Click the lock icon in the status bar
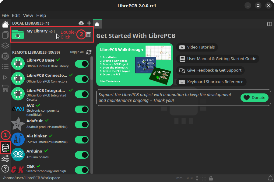 click(x=211, y=178)
